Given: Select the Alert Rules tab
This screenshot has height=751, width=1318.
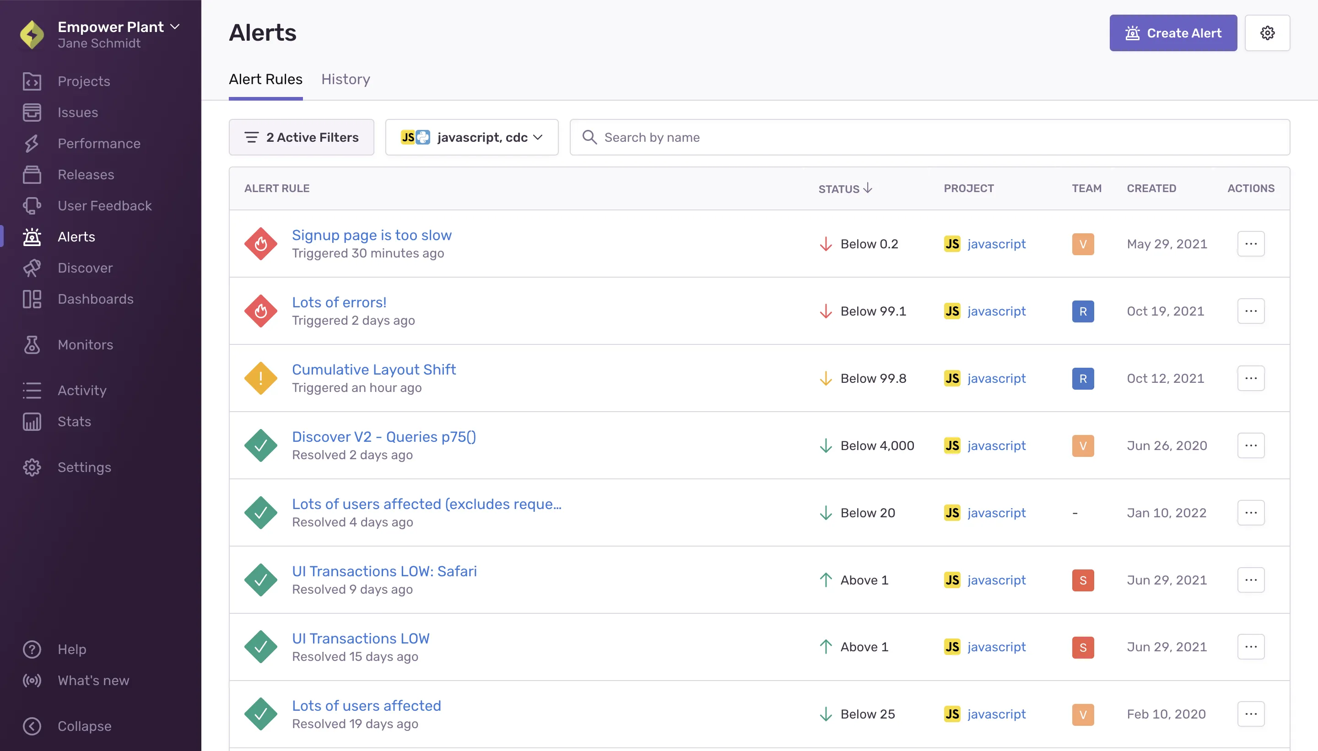Looking at the screenshot, I should point(265,79).
